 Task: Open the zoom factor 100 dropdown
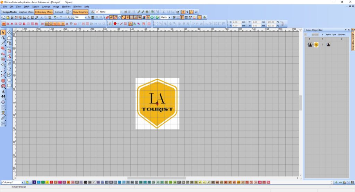pos(86,17)
